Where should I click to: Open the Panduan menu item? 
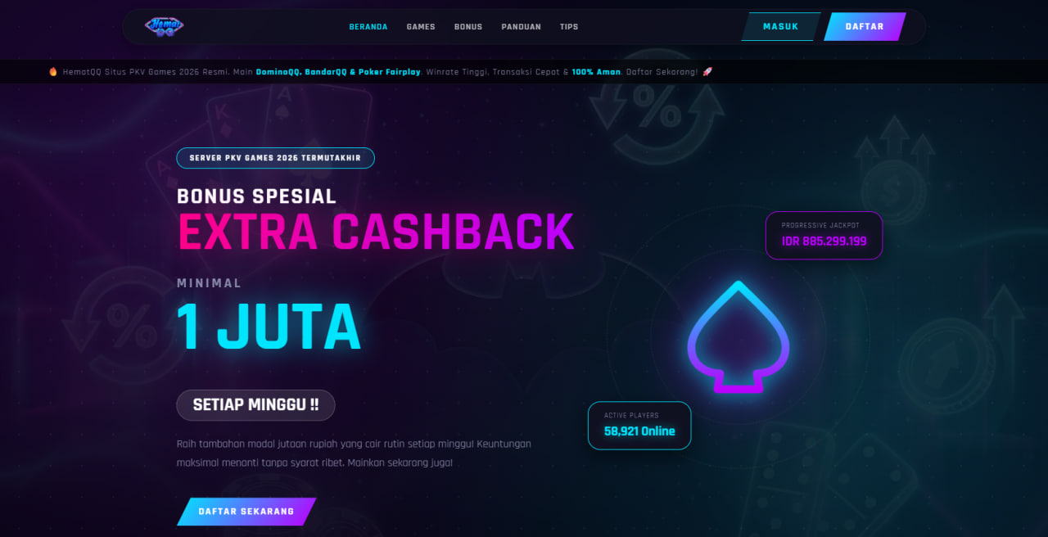tap(522, 27)
